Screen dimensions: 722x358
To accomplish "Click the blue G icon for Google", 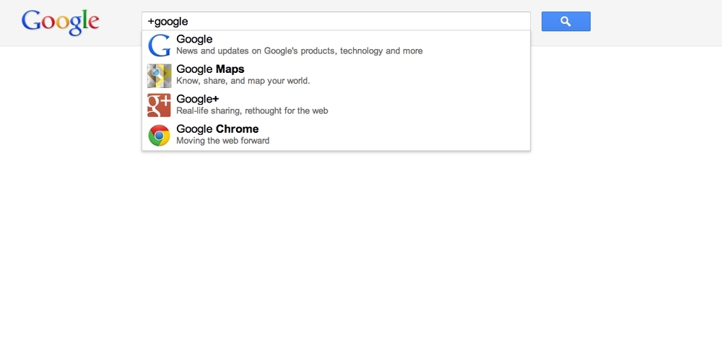I will pos(159,45).
